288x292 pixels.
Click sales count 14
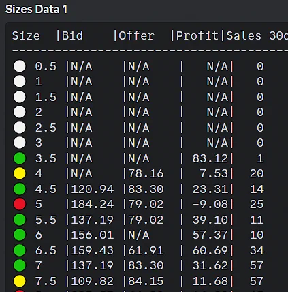click(x=257, y=189)
